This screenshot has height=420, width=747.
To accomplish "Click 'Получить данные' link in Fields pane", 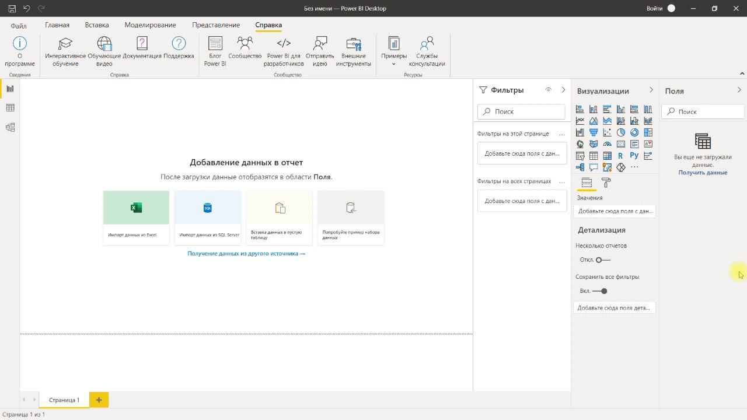I will (703, 173).
